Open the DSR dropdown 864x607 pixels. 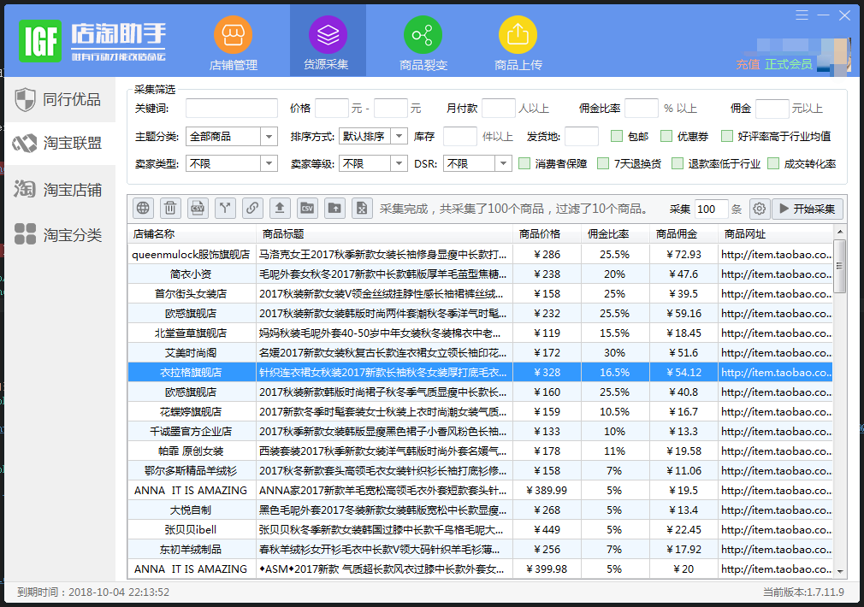[477, 163]
